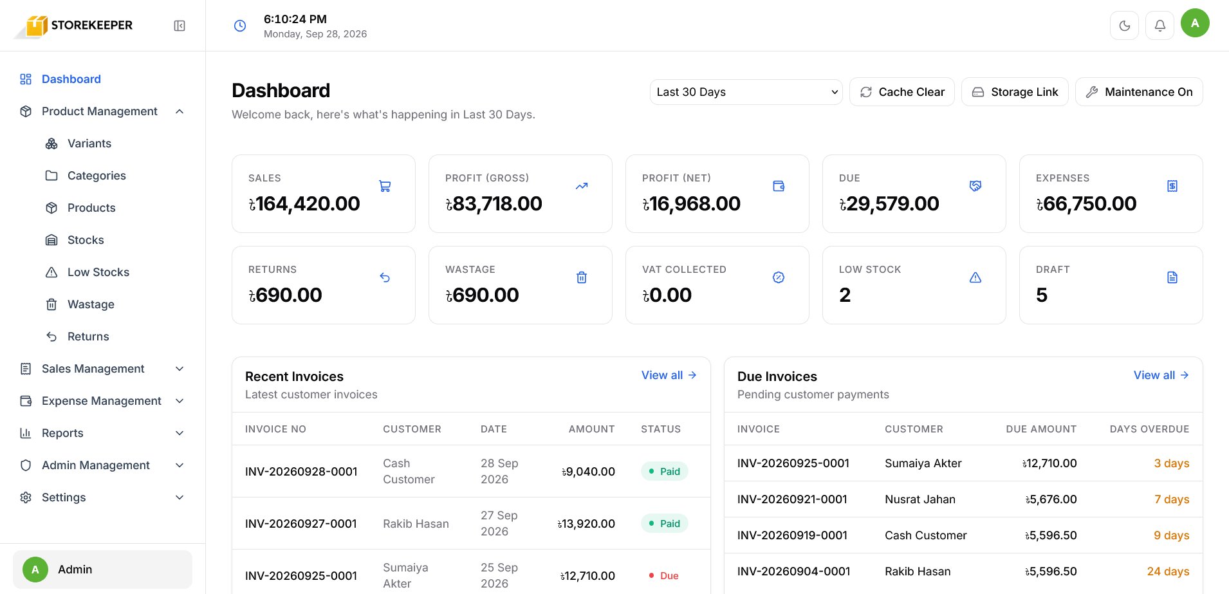Click the Cache Clear button
This screenshot has height=594, width=1229.
click(902, 92)
